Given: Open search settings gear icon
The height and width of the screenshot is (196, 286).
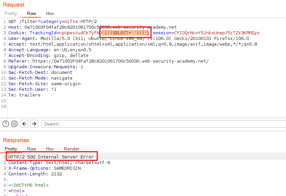Looking at the screenshot, I should 14,124.
